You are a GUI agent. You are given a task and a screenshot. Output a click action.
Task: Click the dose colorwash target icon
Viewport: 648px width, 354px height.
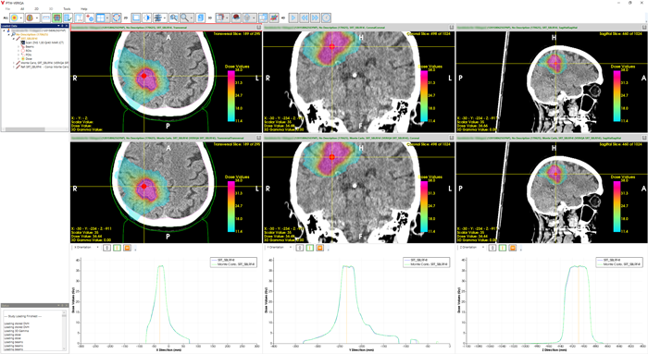[15, 18]
